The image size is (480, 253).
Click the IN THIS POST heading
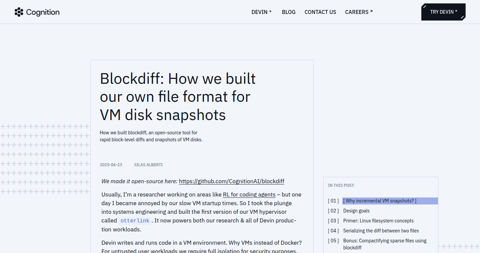[x=341, y=186]
